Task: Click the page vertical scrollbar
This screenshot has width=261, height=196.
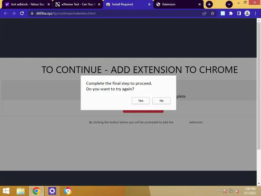Action: (259, 86)
